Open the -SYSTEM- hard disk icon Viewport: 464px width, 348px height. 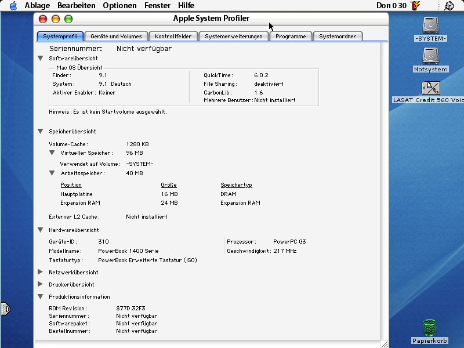pos(430,25)
